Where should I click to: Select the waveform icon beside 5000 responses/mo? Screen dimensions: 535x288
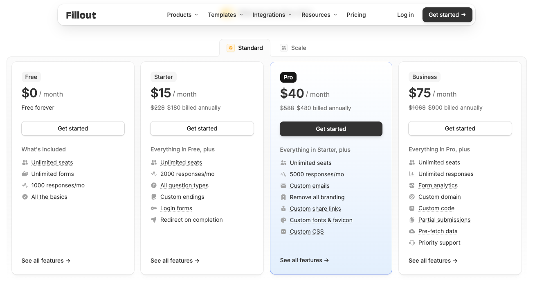click(x=283, y=174)
